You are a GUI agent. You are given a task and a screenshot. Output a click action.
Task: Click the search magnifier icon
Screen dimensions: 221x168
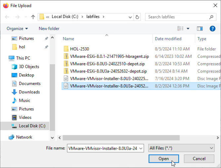[x=211, y=17]
